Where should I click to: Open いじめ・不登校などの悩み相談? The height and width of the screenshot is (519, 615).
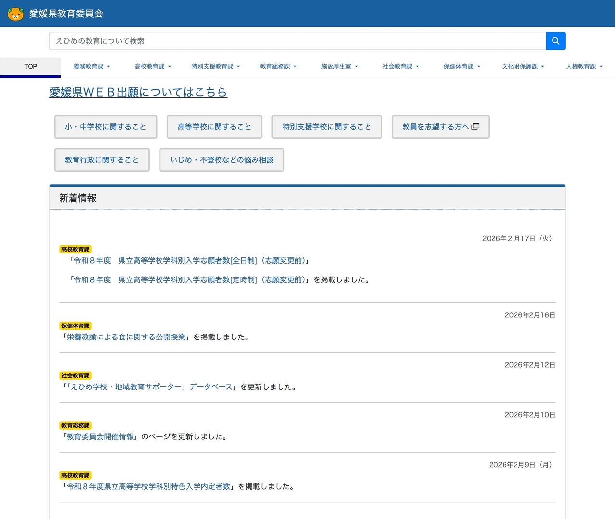pos(221,160)
